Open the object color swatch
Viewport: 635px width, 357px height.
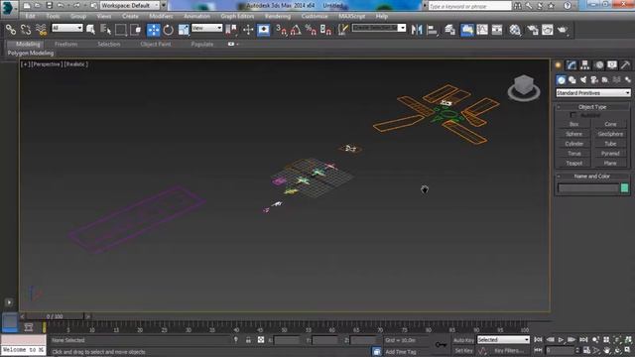pyautogui.click(x=624, y=188)
